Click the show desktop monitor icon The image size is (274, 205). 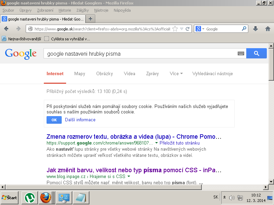click(x=270, y=198)
